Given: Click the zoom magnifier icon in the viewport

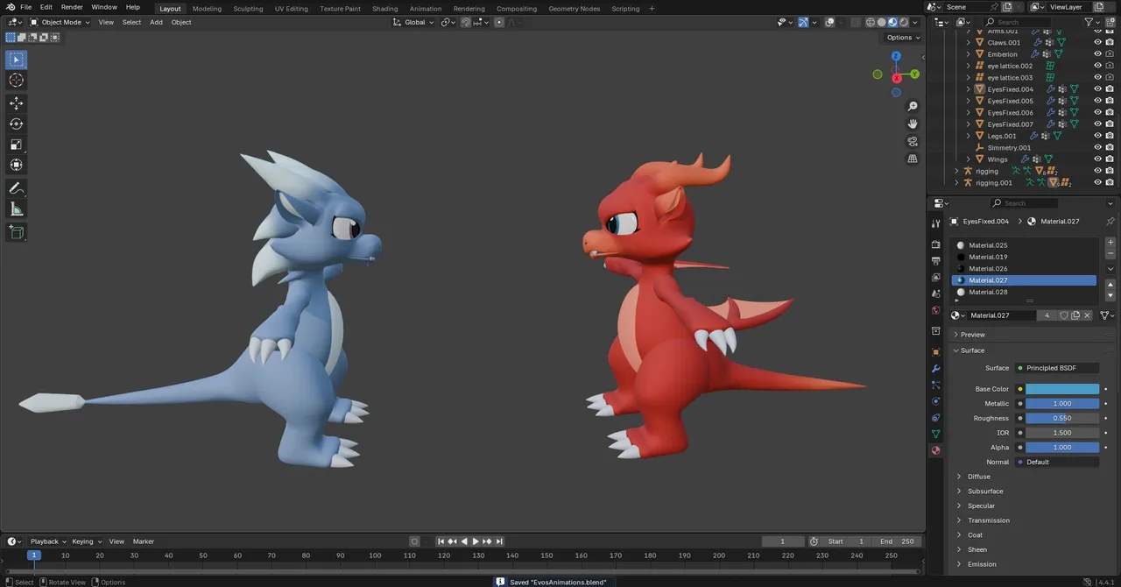Looking at the screenshot, I should click(x=913, y=106).
